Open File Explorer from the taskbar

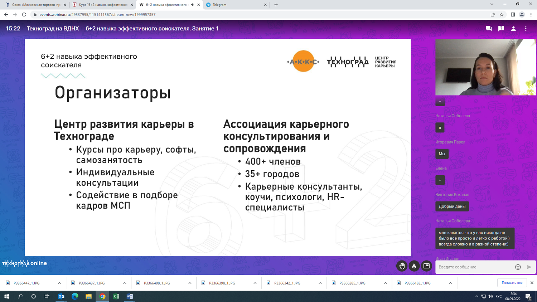coord(88,296)
